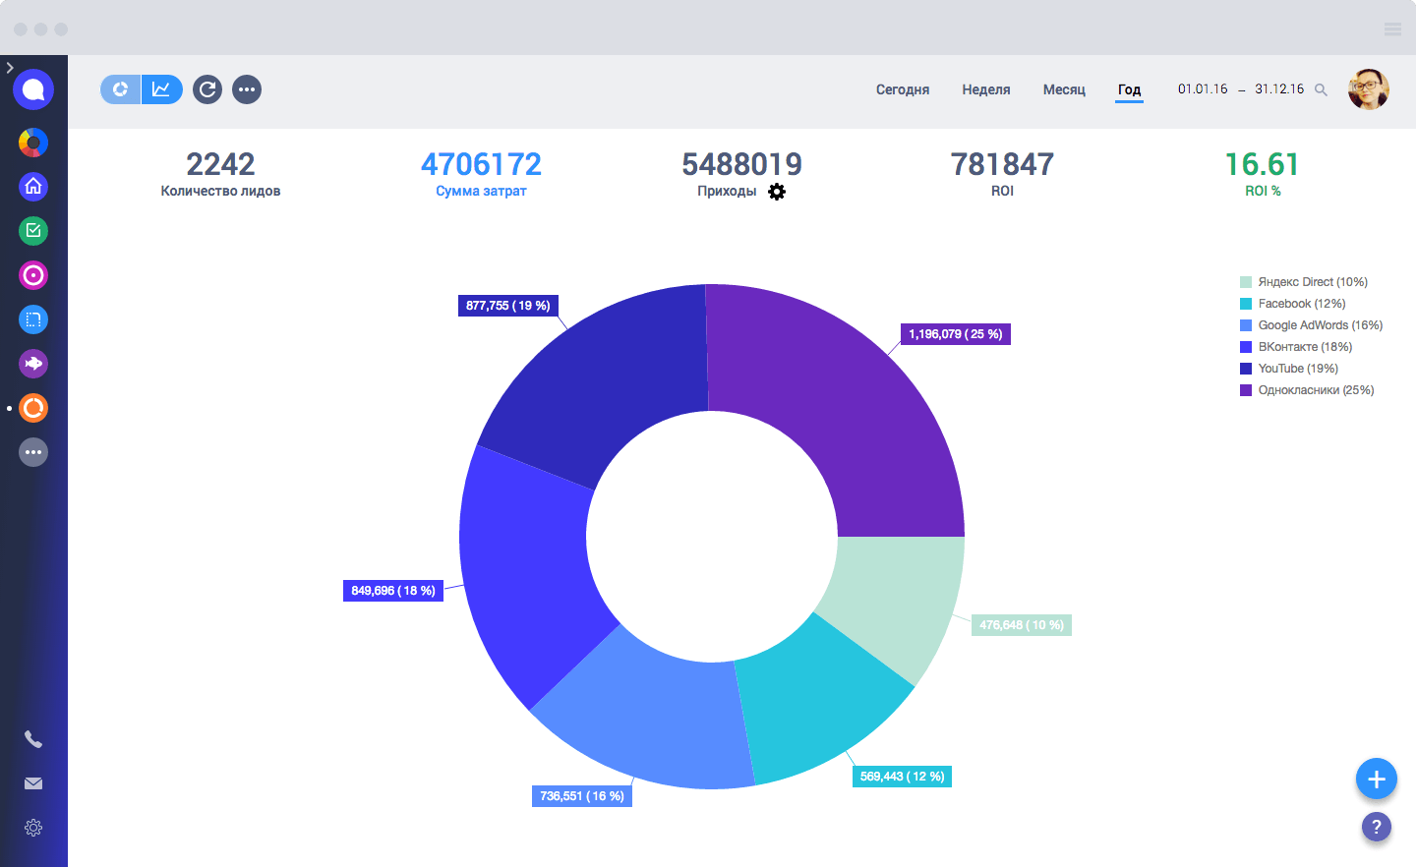The width and height of the screenshot is (1417, 867).
Task: Click the date range search icon
Action: [1321, 90]
